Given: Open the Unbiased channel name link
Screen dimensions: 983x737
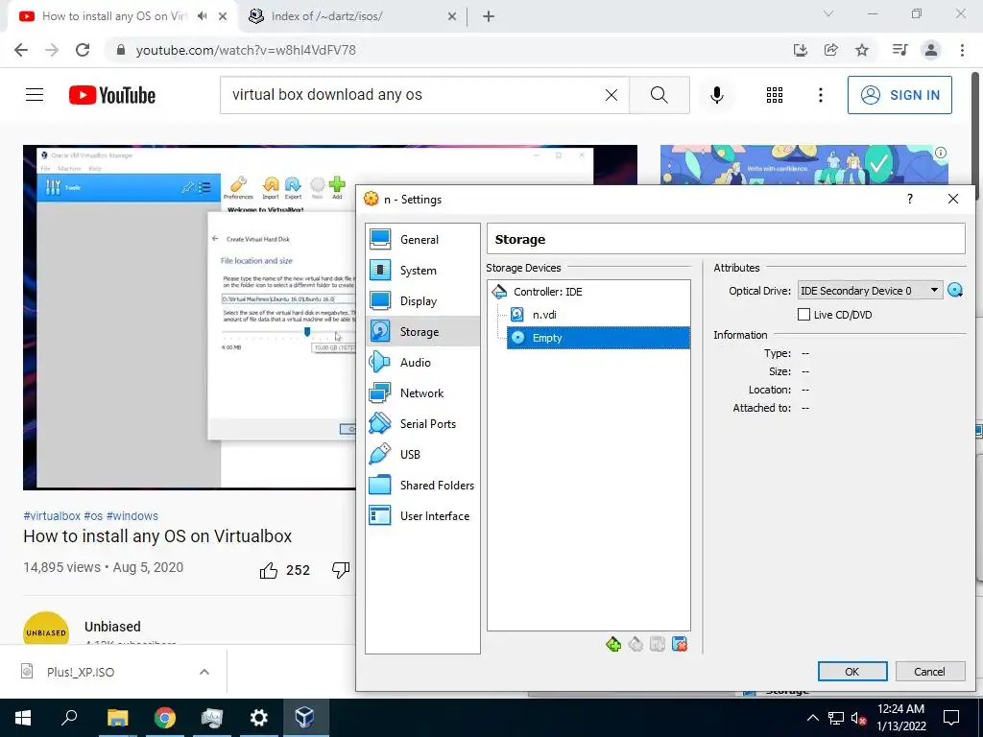Looking at the screenshot, I should (x=113, y=627).
